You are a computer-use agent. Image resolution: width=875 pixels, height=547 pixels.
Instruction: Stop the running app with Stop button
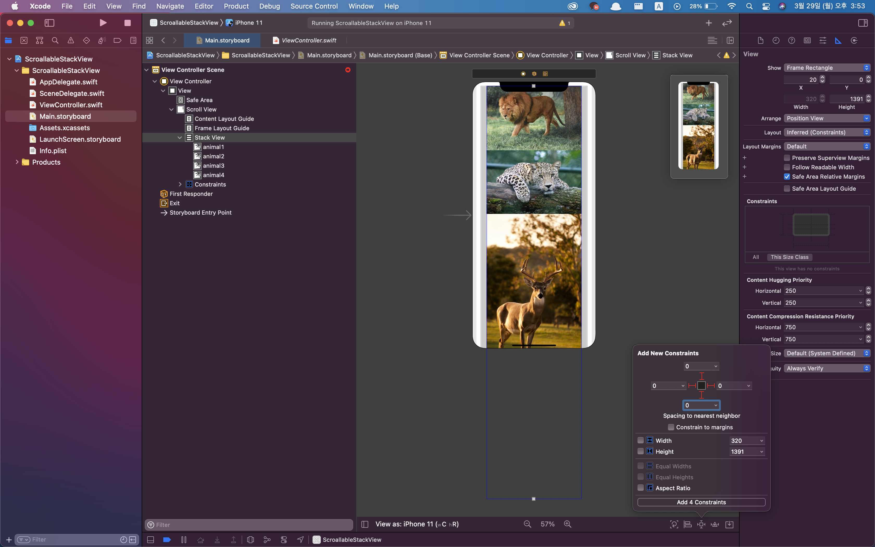coord(127,23)
